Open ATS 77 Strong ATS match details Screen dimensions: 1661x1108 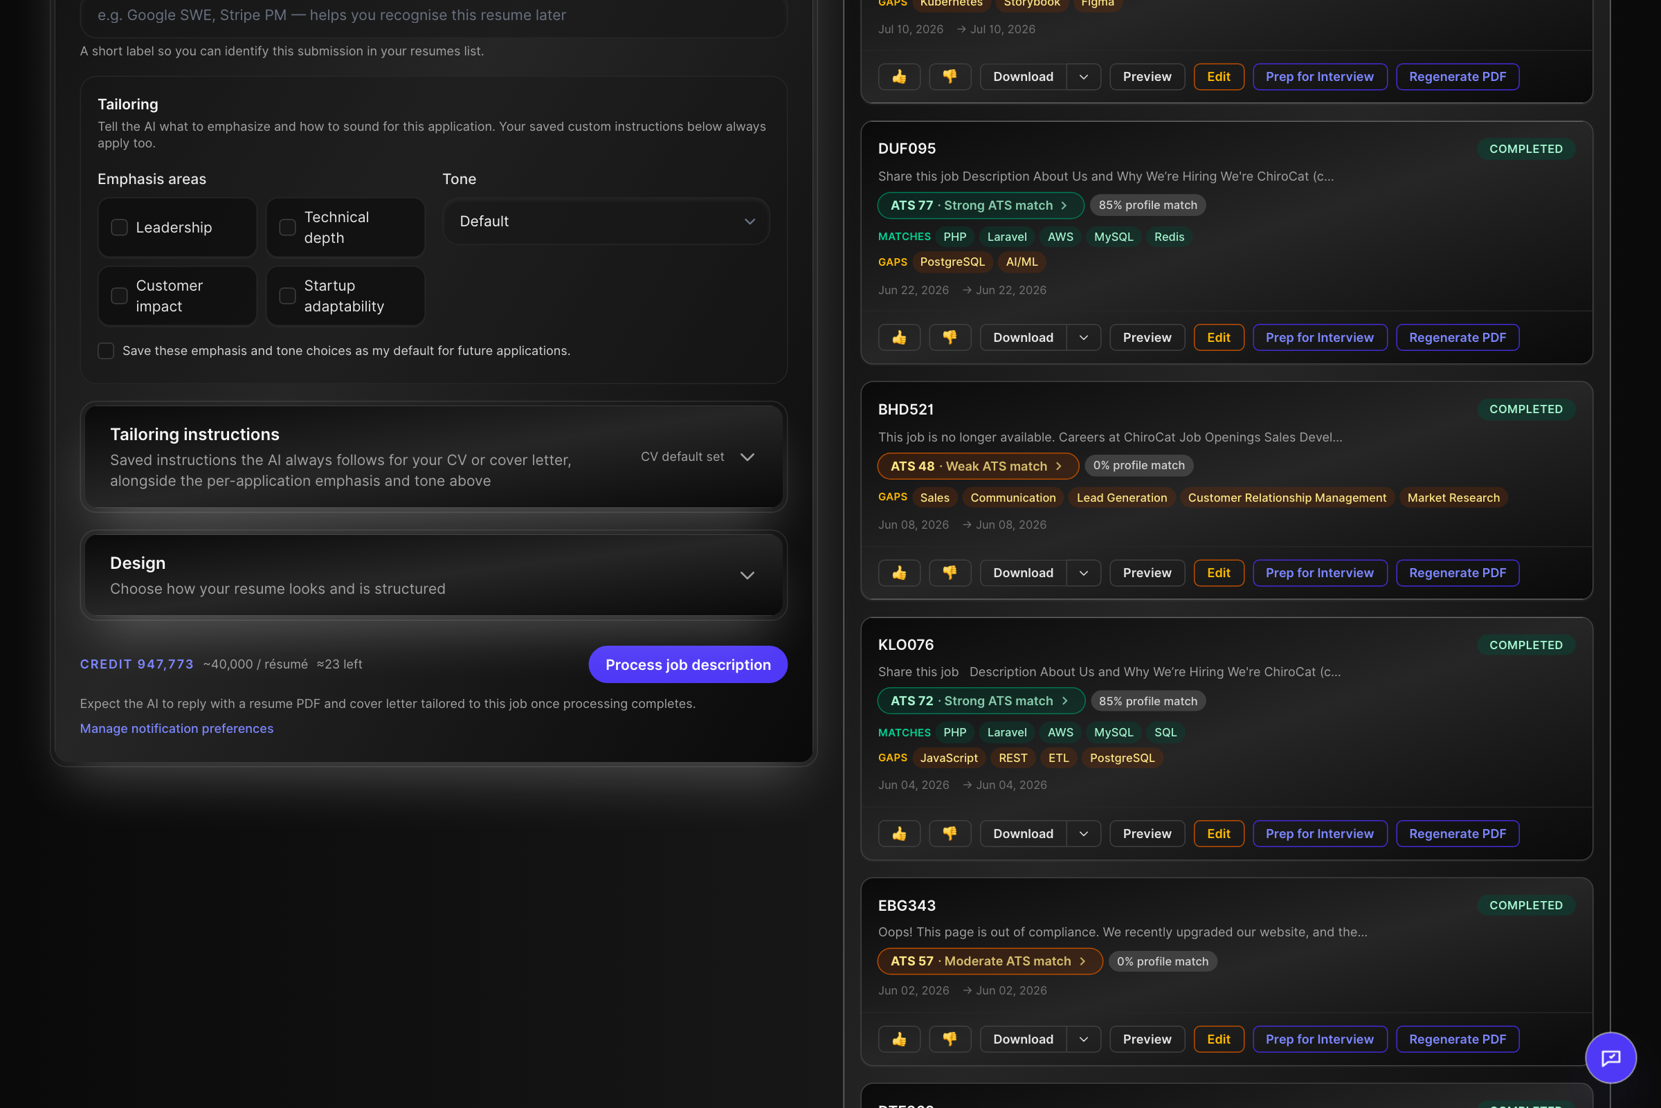(980, 205)
